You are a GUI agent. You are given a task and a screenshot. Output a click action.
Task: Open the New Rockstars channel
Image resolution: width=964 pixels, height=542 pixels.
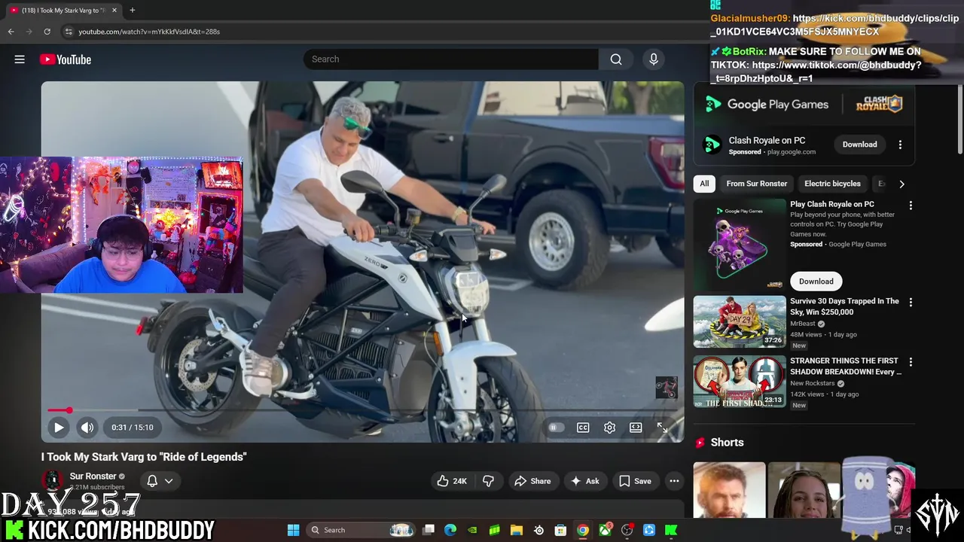[x=813, y=383]
